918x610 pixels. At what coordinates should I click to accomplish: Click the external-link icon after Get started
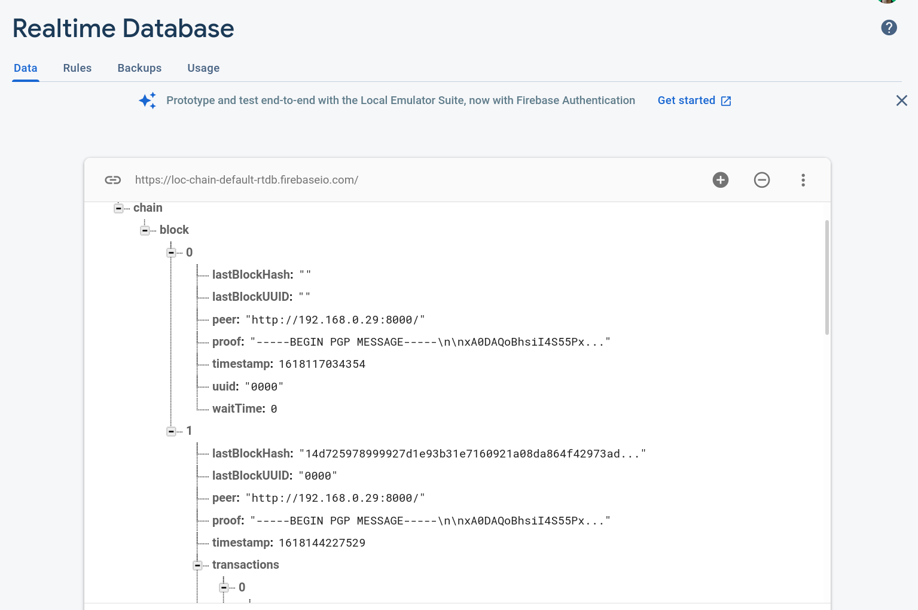coord(726,101)
